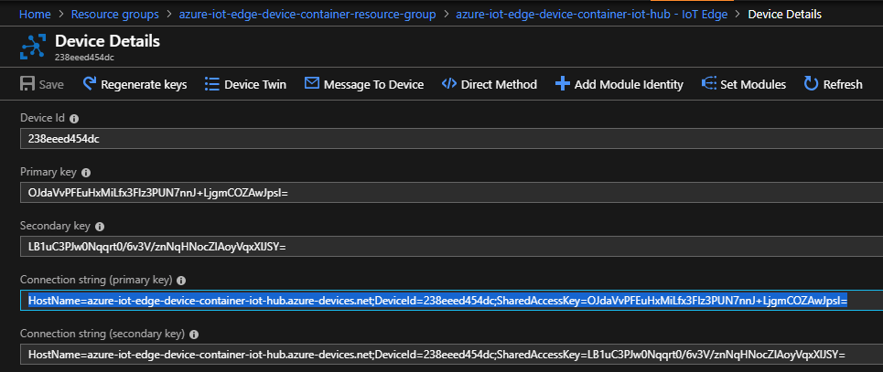Viewport: 883px width, 372px height.
Task: Select the Device Details breadcrumb text
Action: coord(784,14)
